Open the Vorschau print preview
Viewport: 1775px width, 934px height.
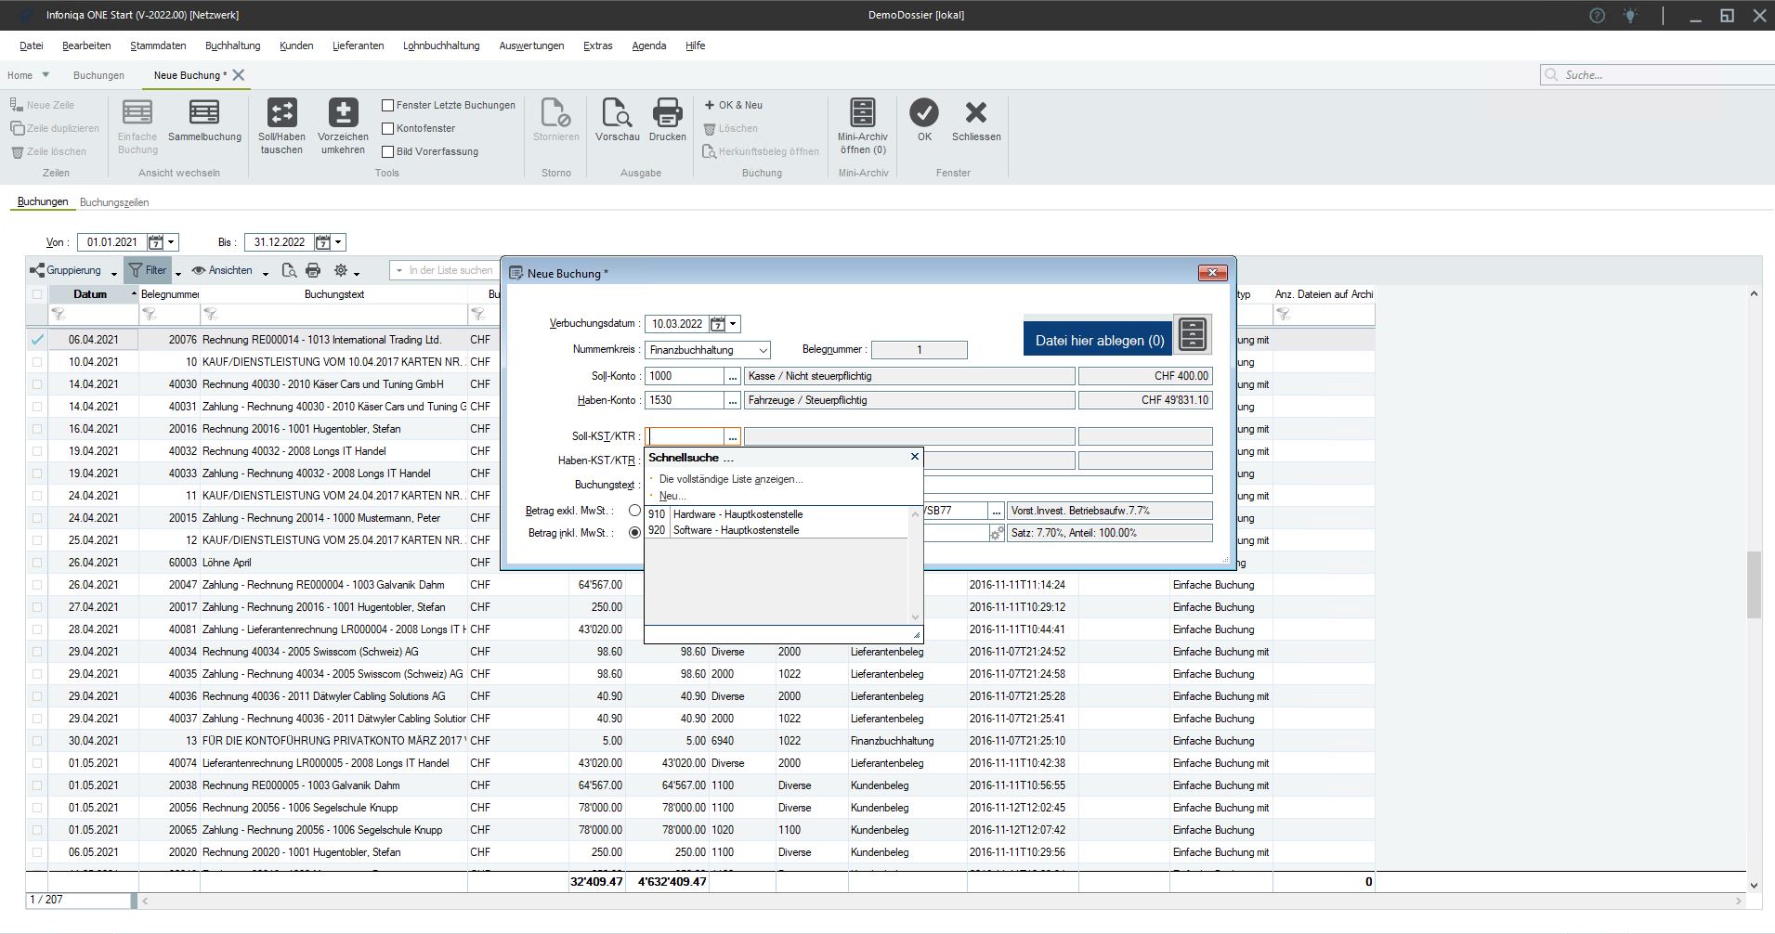(x=617, y=114)
